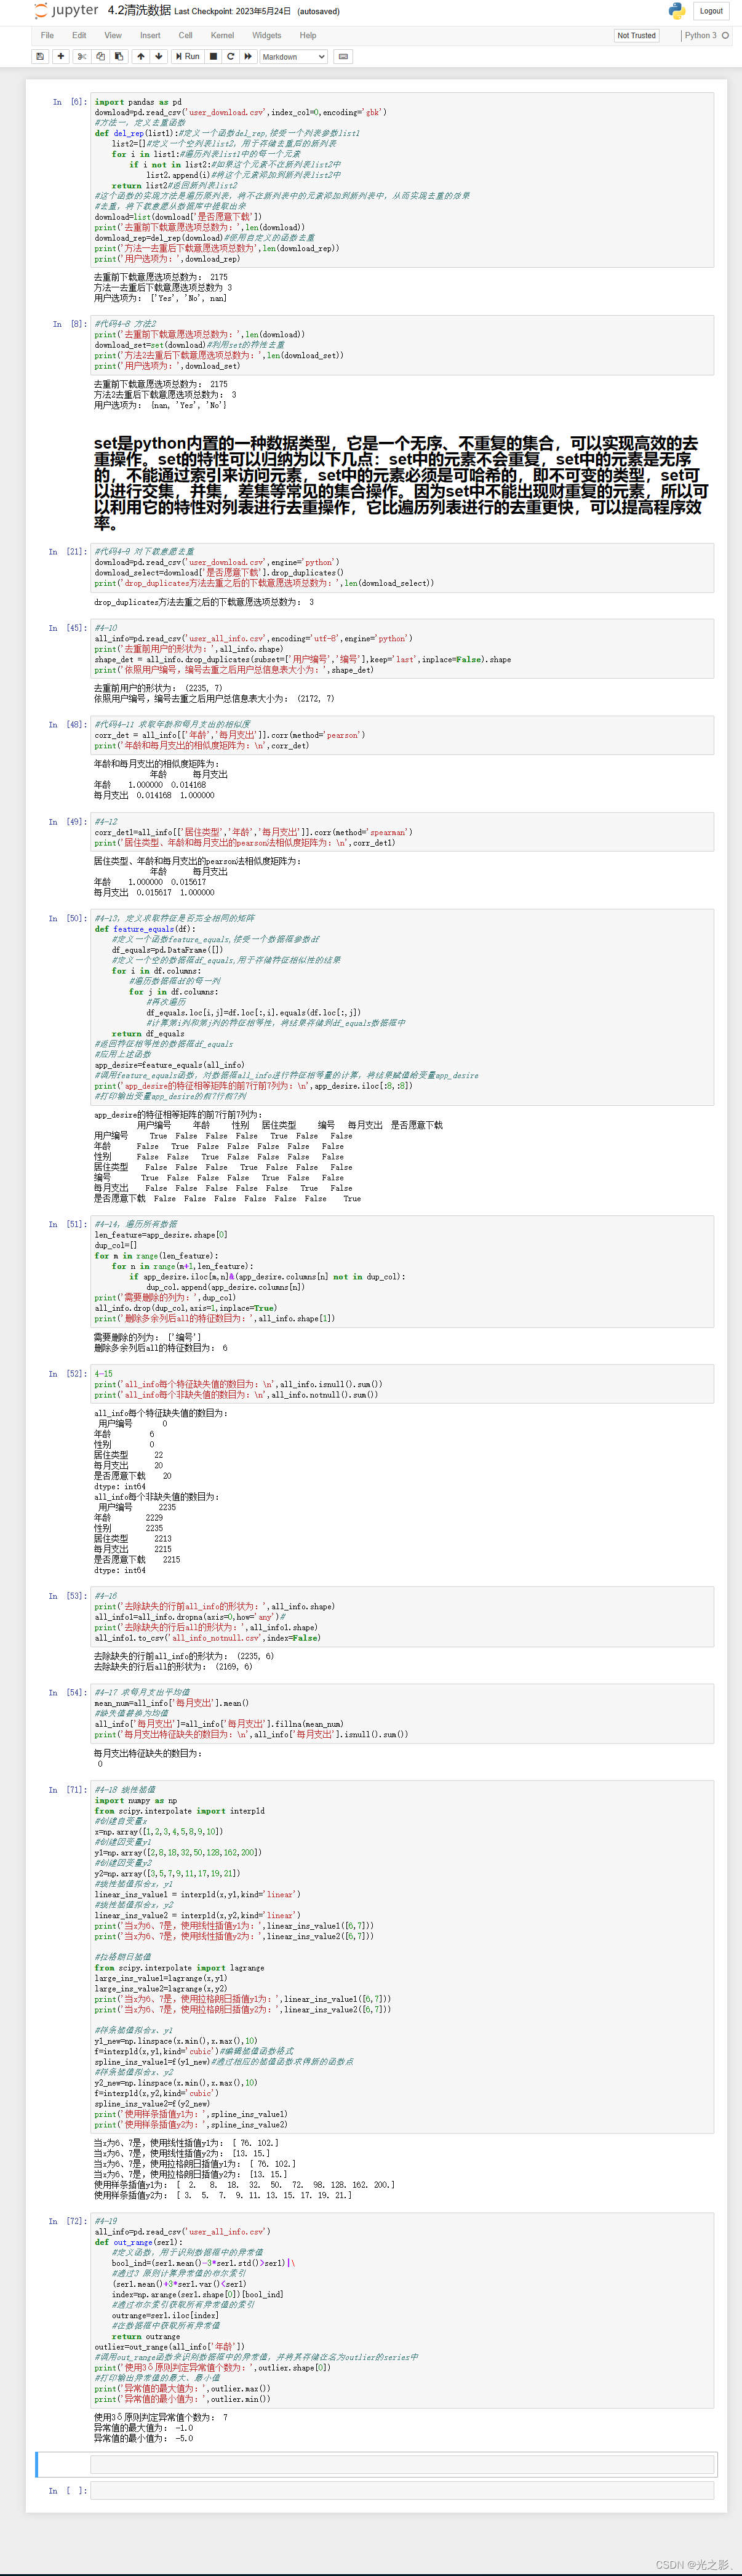Insert a cell below using the plus icon
Viewport: 742px width, 2576px height.
click(x=61, y=56)
